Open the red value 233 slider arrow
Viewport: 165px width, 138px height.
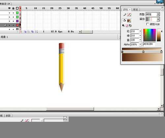click(x=140, y=31)
